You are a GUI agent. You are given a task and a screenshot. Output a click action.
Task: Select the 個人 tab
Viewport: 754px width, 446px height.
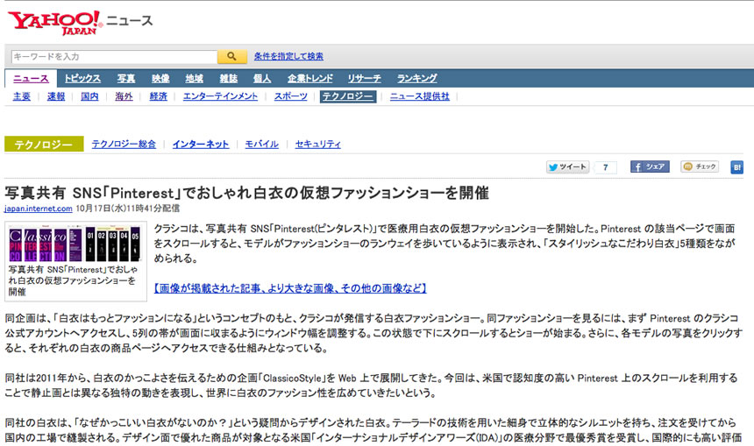262,78
